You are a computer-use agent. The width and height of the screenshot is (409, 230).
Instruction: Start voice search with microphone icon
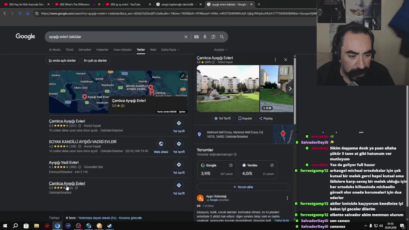(x=205, y=37)
